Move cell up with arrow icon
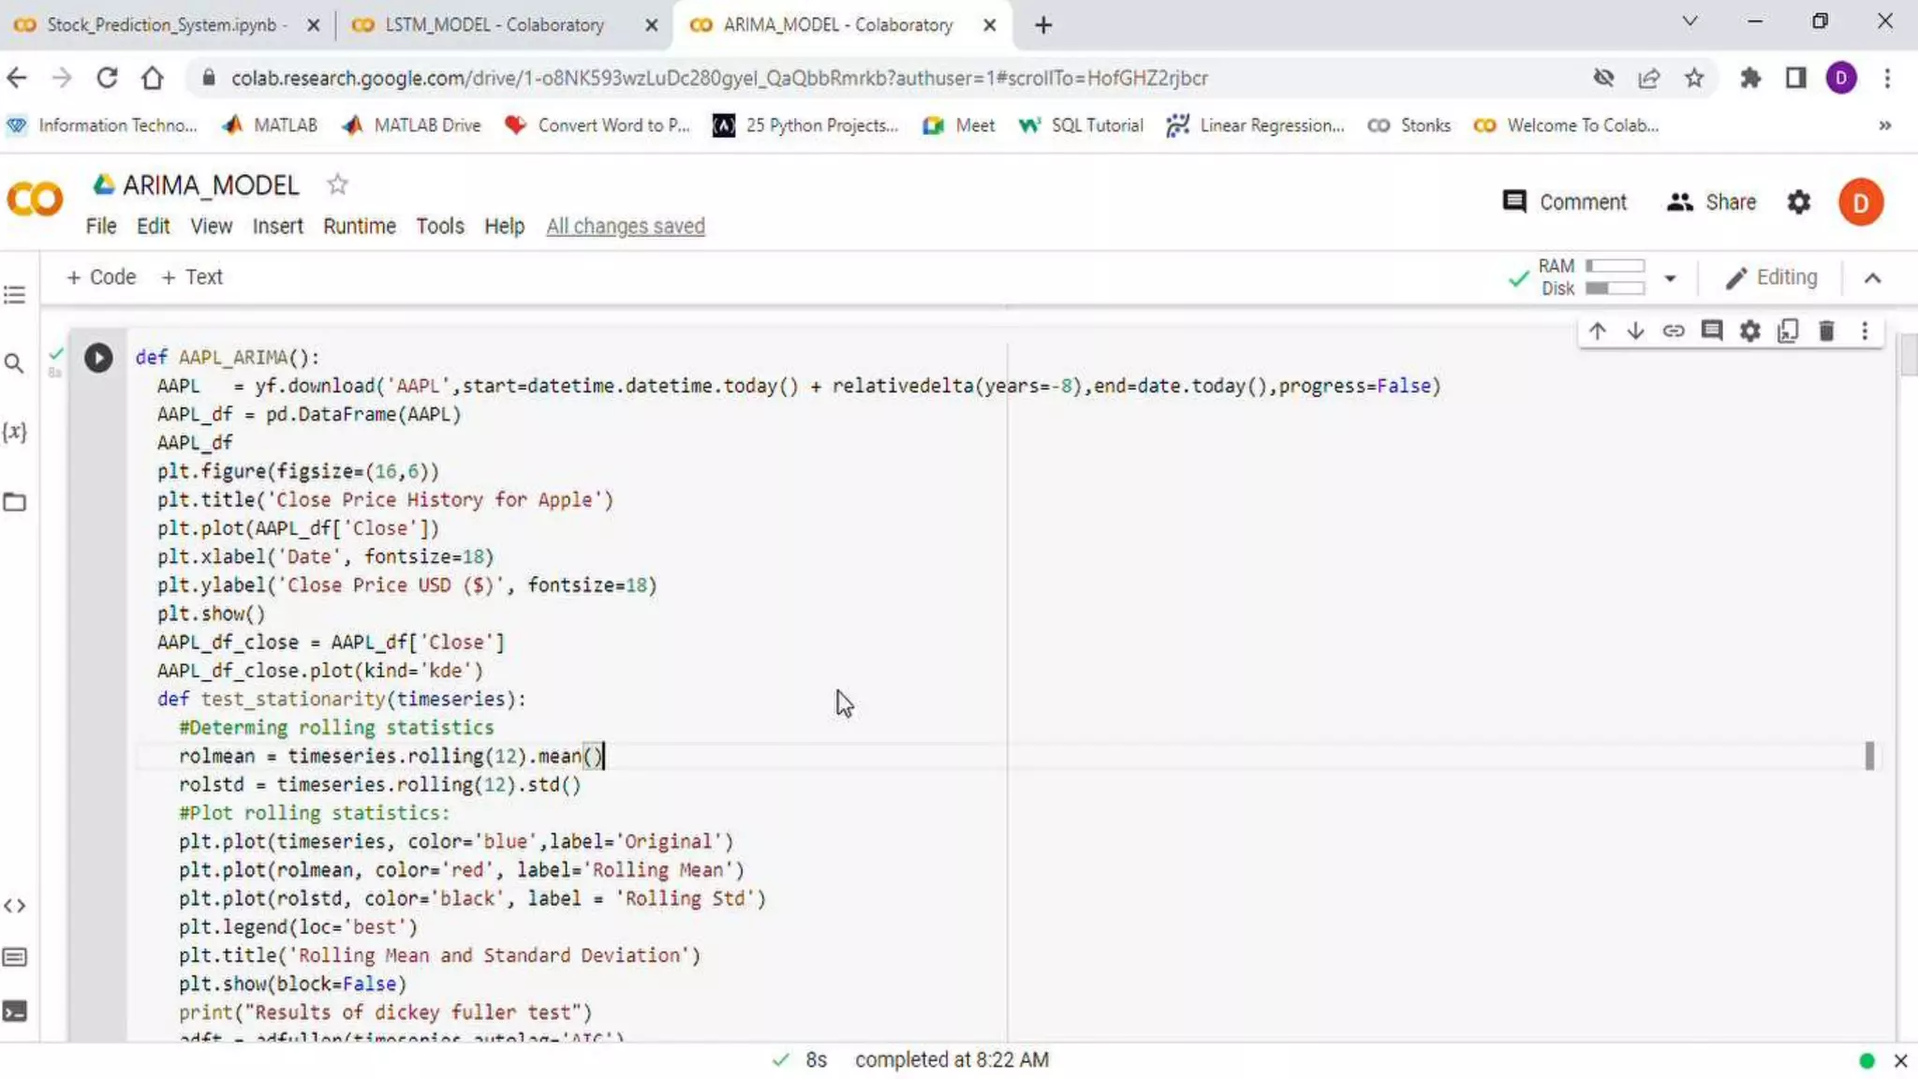 [x=1597, y=331]
